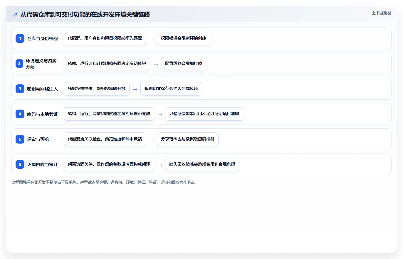Select step badge 4 for 编码与本地验证
Screen dimensions: 403x259
(20, 114)
